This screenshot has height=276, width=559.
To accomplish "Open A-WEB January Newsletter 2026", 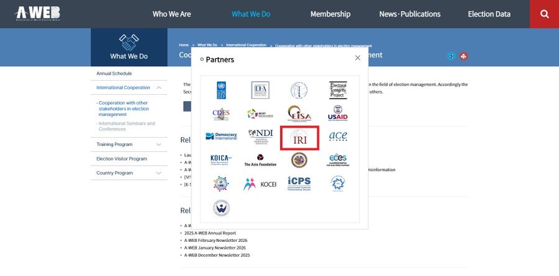I will pos(215,248).
